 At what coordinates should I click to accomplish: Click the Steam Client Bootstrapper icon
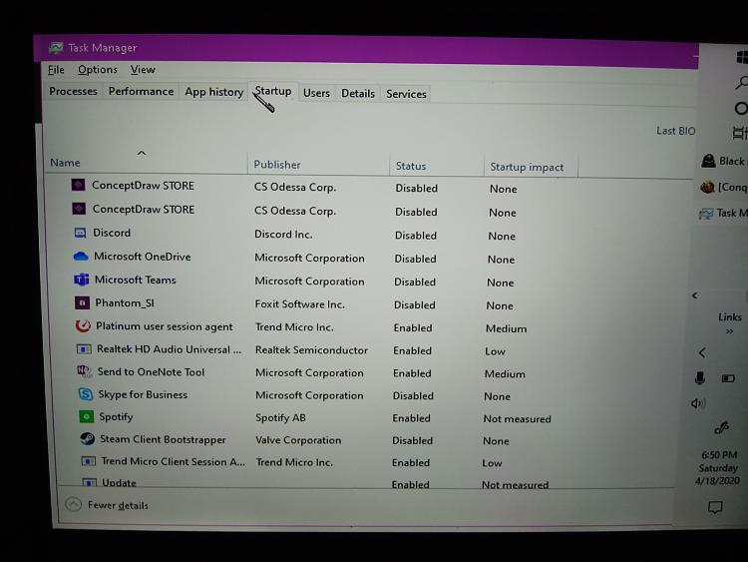[88, 438]
